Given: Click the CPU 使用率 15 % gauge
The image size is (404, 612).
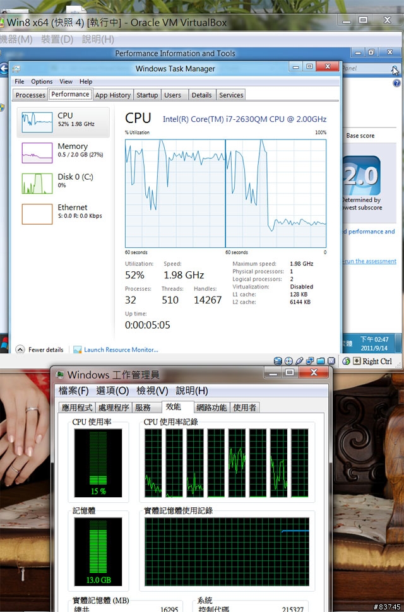Looking at the screenshot, I should pos(98,463).
